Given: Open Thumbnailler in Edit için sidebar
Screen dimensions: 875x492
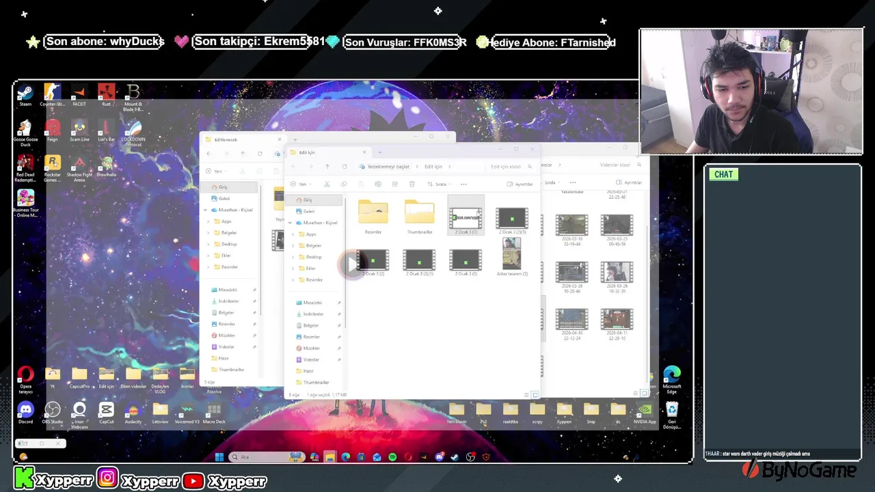Looking at the screenshot, I should [314, 383].
